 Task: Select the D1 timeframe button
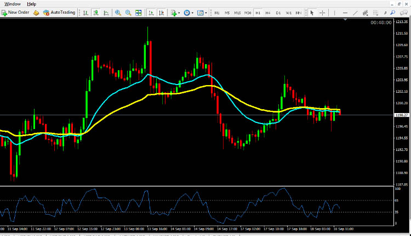(x=278, y=12)
